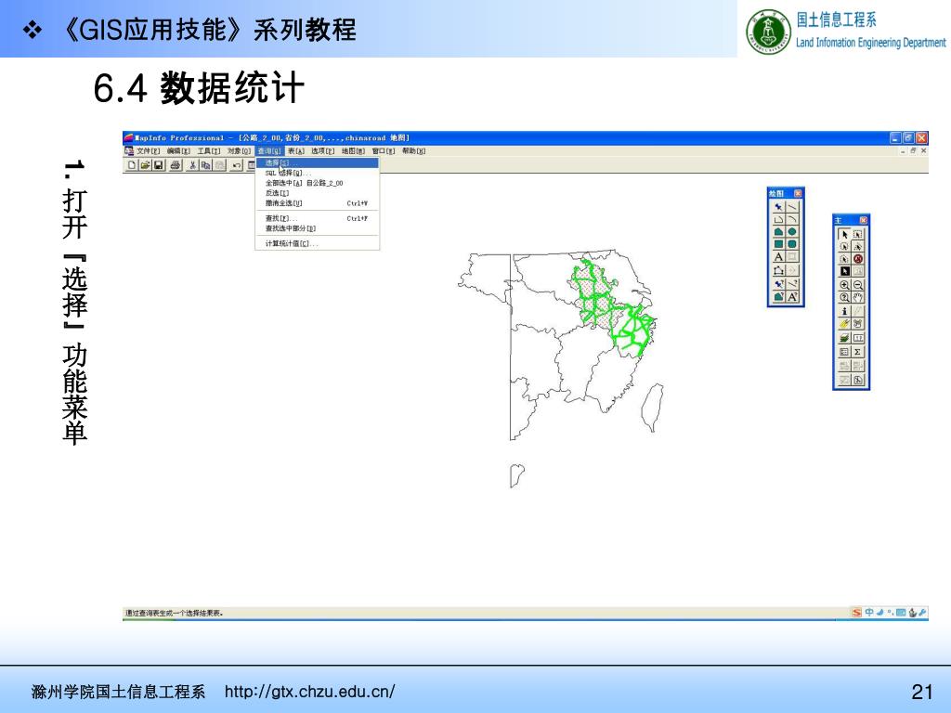Select the Symbol pushpin drawing tool
The width and height of the screenshot is (951, 713).
778,206
